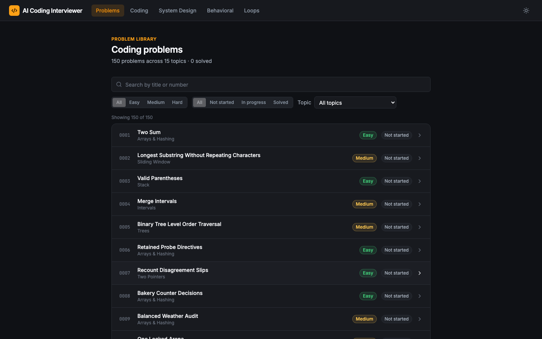
Task: Show only Solved problems
Action: point(281,102)
